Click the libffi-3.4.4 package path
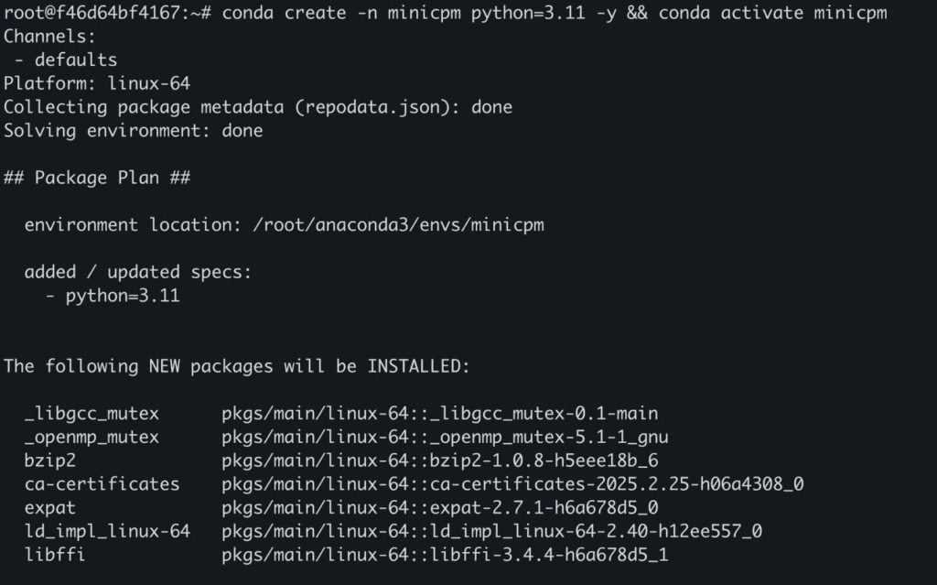Image resolution: width=937 pixels, height=585 pixels. 446,555
